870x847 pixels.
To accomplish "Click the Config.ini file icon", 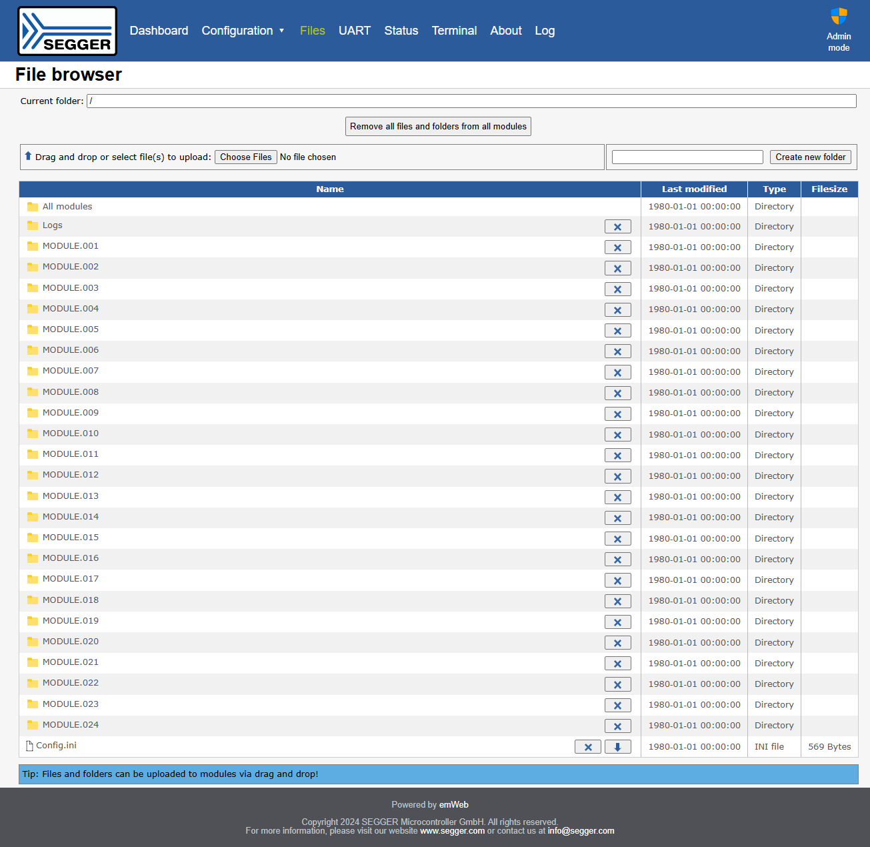I will coord(29,746).
